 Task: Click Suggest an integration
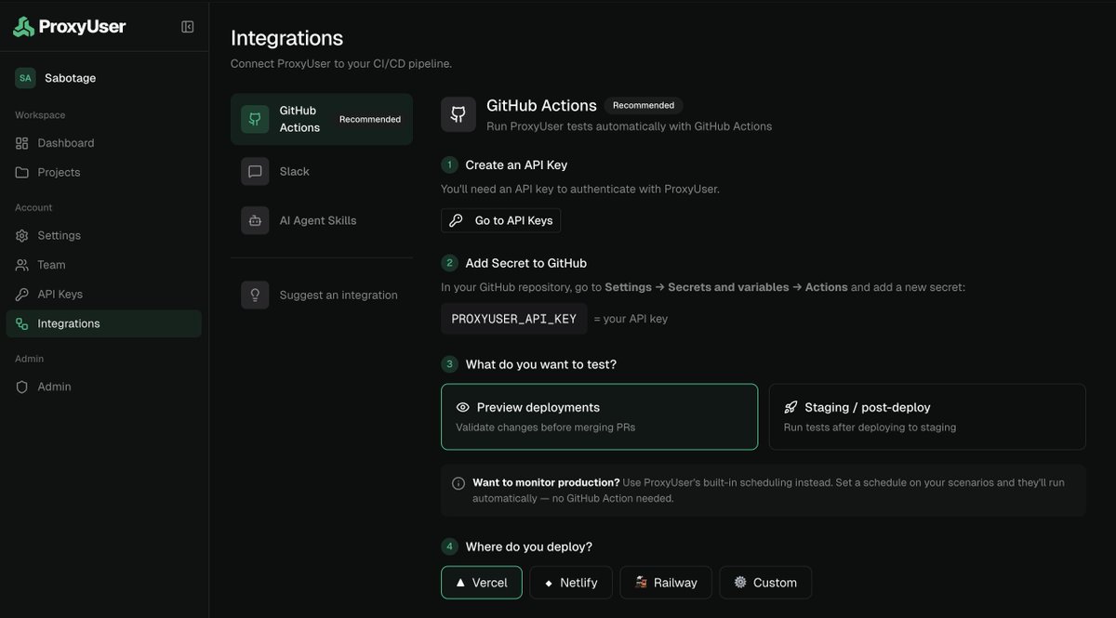click(x=322, y=295)
